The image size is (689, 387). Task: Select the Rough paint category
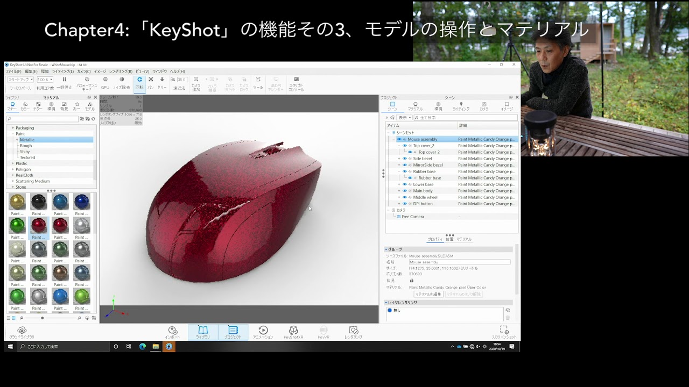click(26, 146)
